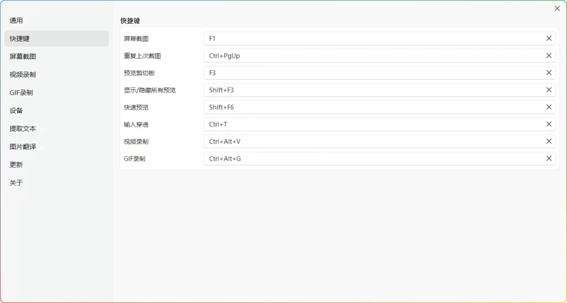Image resolution: width=567 pixels, height=303 pixels.
Task: Clear the 屏幕截图 shortcut F1
Action: (549, 38)
